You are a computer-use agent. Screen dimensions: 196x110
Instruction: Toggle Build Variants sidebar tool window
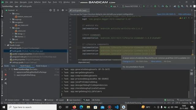pyautogui.click(x=2, y=90)
